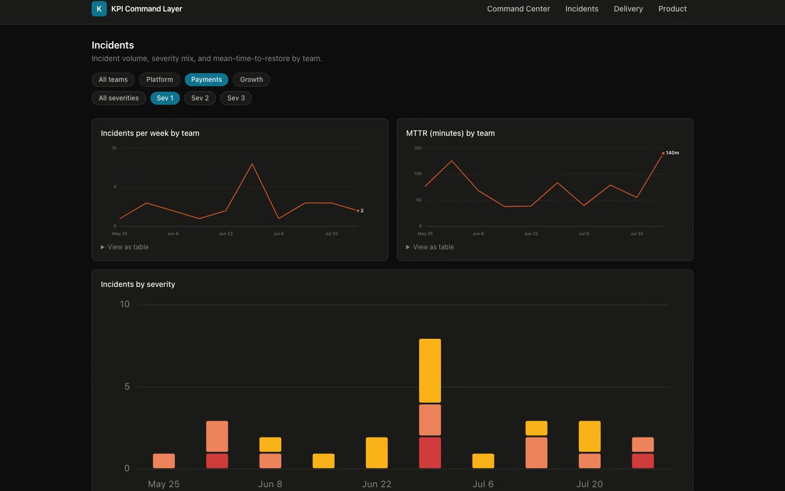Click the 140m endpoint marker on MTTR chart
This screenshot has width=785, height=491.
[663, 153]
